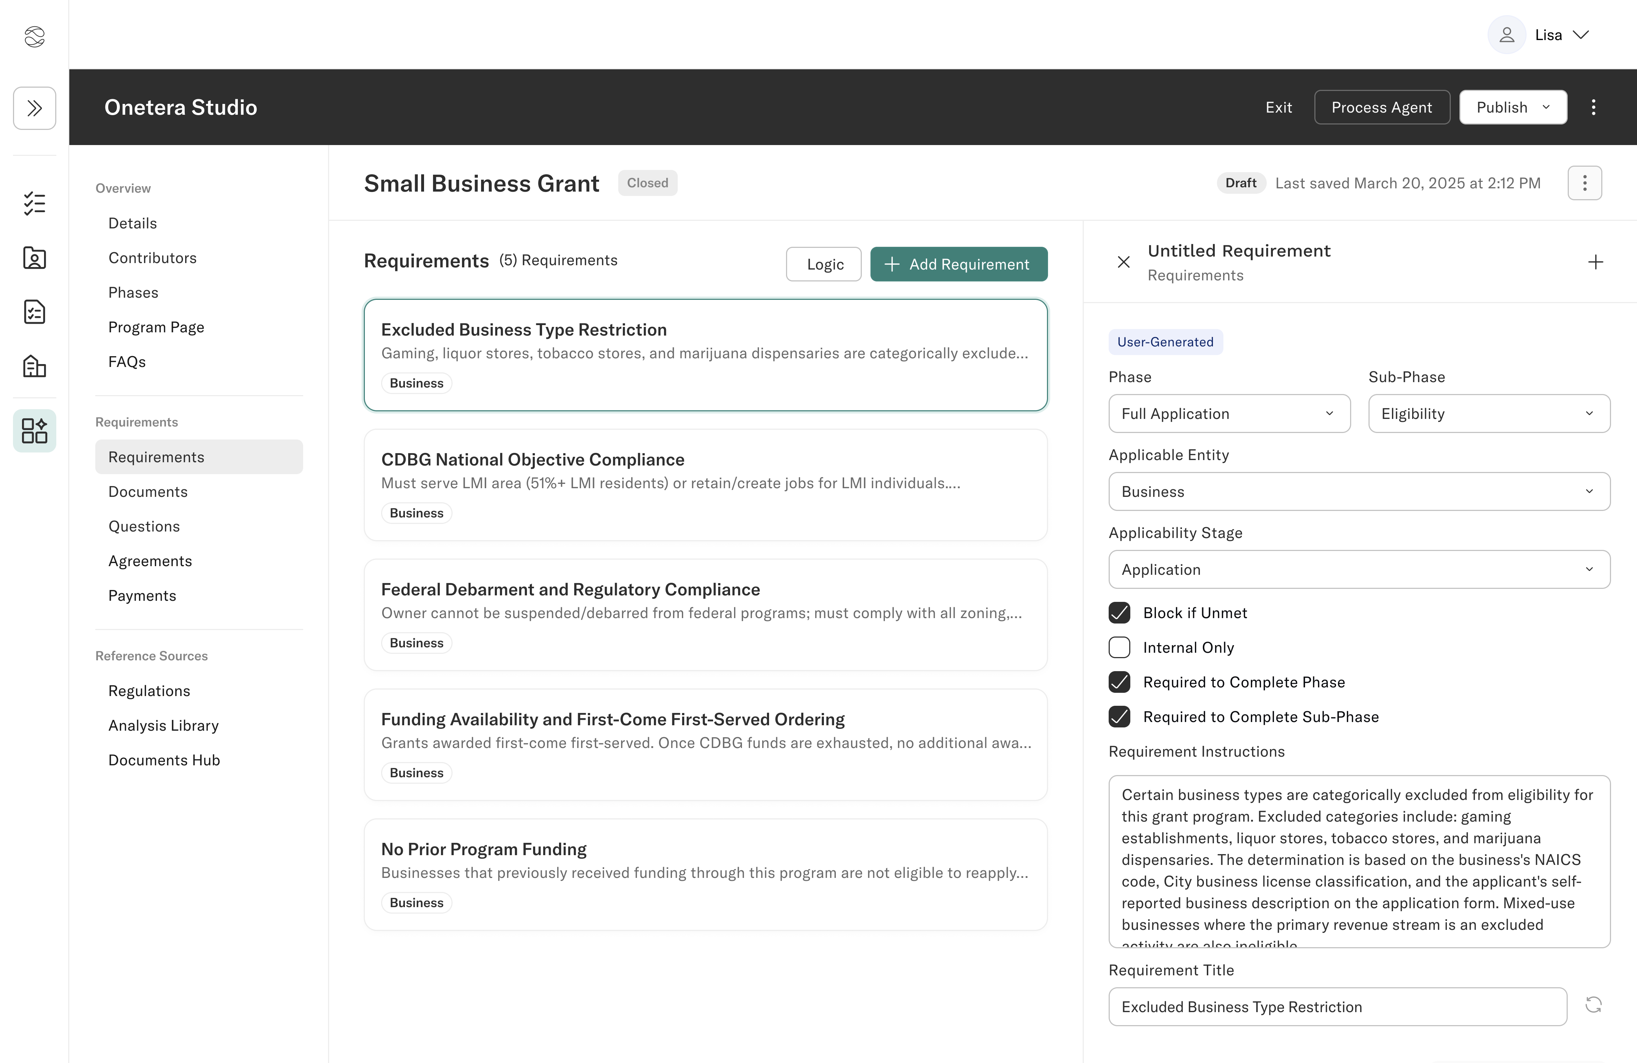Close the Untitled Requirement panel
Image resolution: width=1637 pixels, height=1063 pixels.
(1123, 262)
